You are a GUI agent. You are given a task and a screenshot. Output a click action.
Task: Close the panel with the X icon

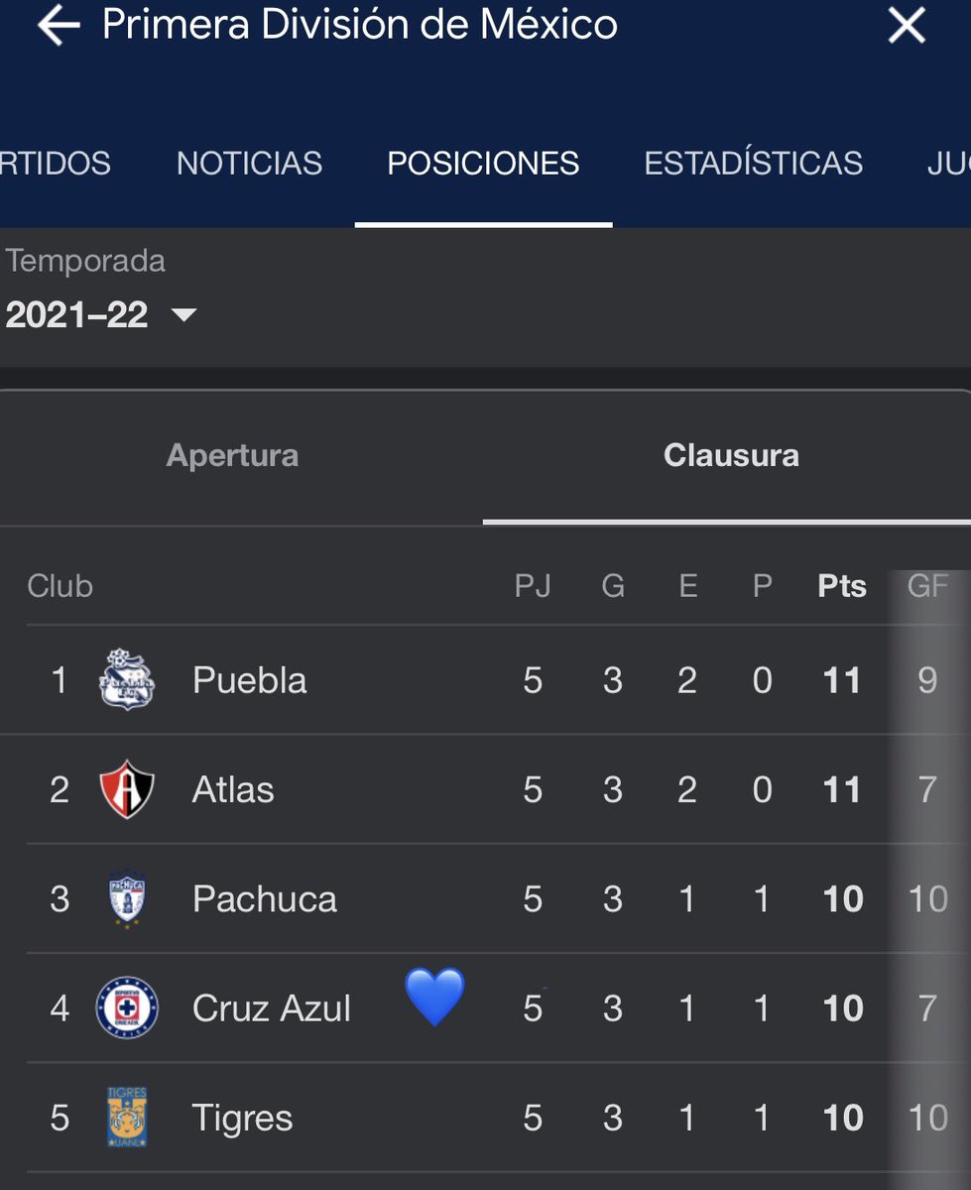tap(907, 26)
